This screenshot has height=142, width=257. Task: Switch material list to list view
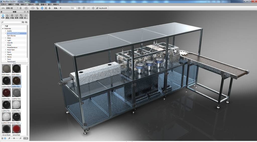[2, 138]
